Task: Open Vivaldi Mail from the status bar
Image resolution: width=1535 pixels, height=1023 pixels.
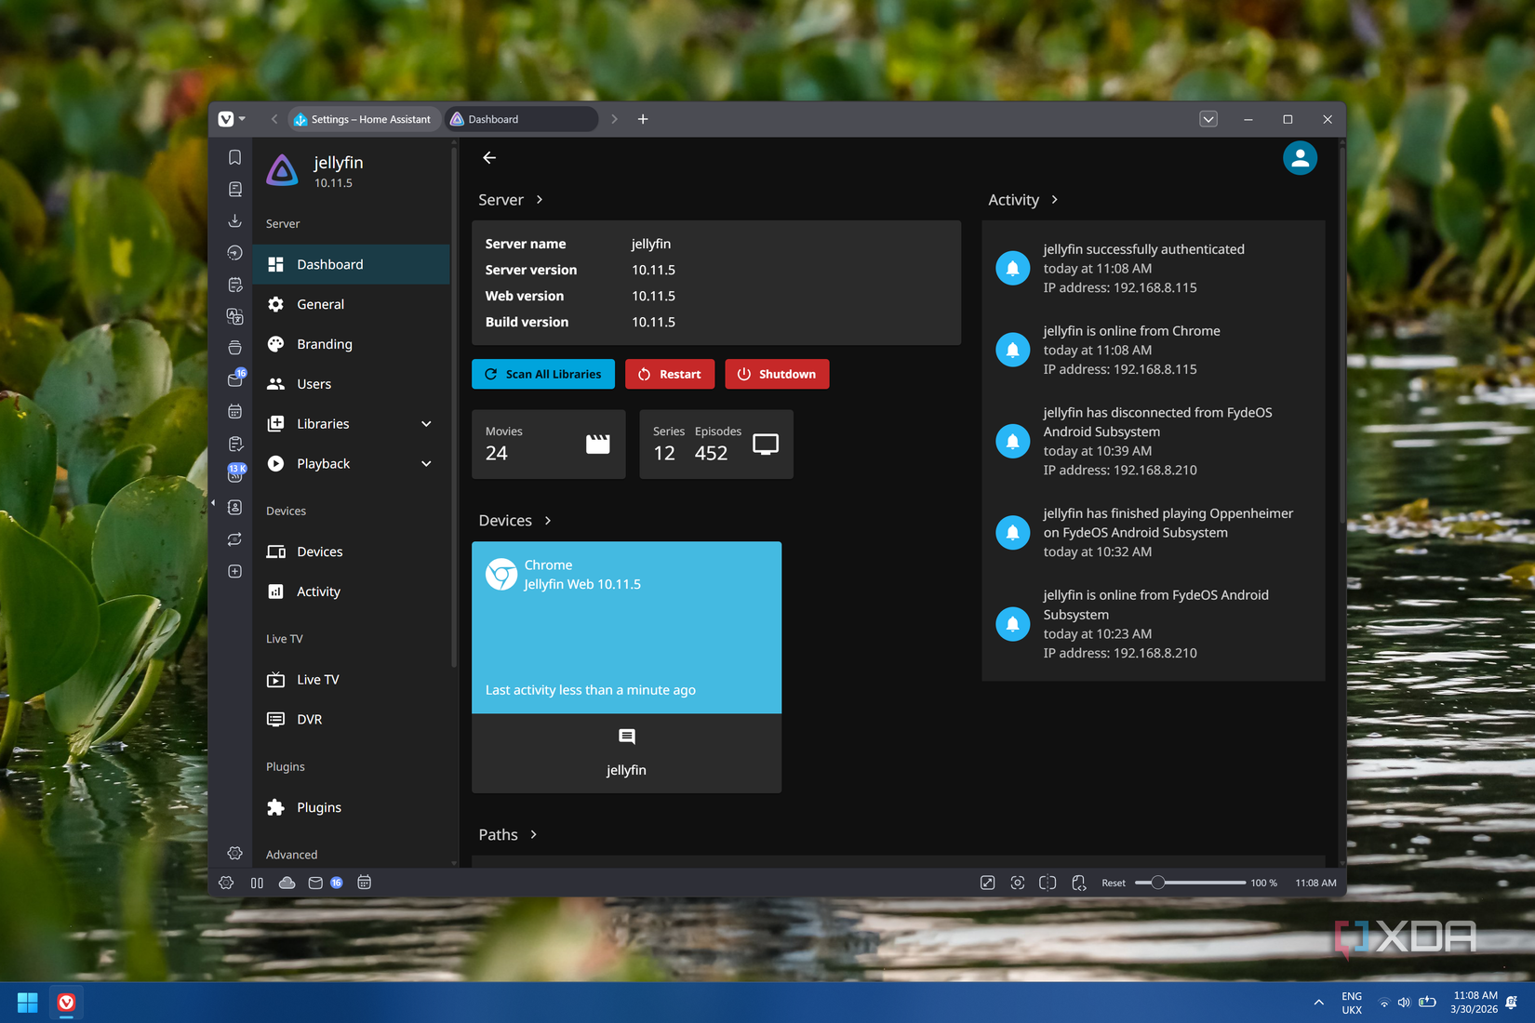Action: coord(314,883)
